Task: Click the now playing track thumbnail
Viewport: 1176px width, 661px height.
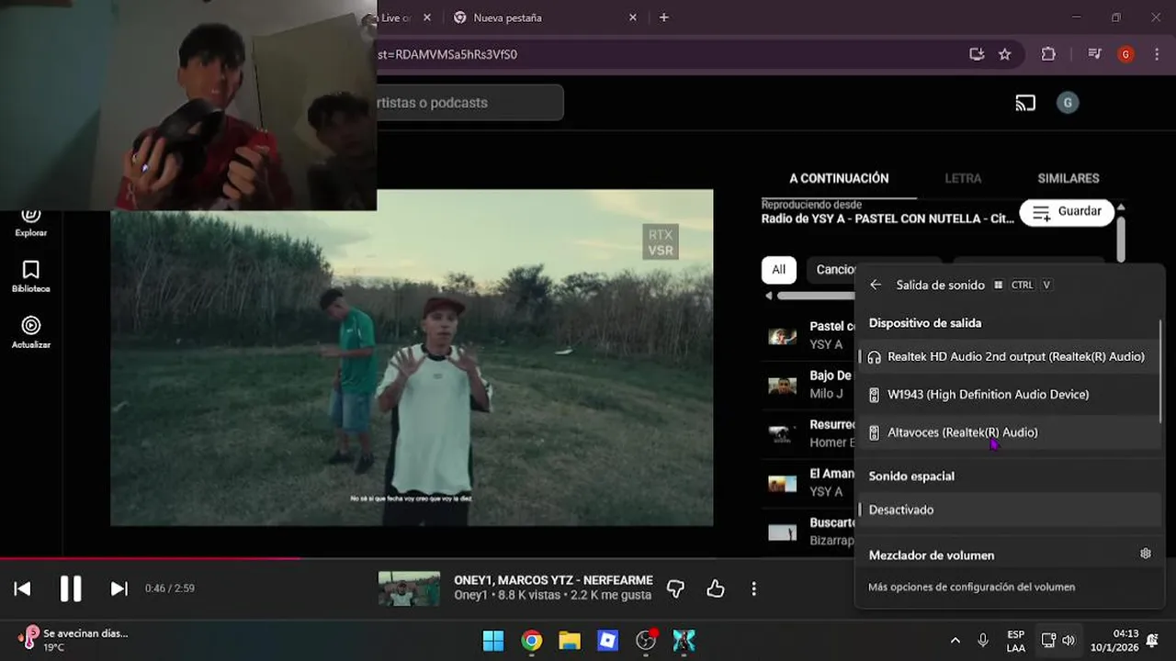Action: 410,588
